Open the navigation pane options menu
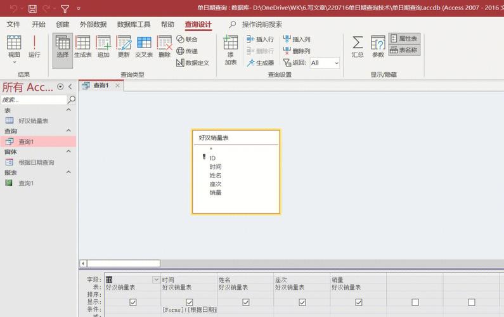 [60, 86]
